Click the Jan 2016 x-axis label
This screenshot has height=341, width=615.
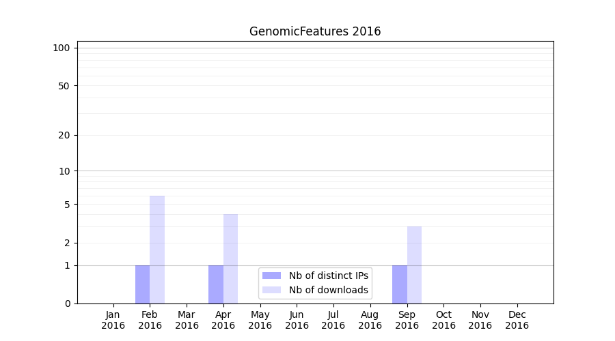[x=113, y=320]
